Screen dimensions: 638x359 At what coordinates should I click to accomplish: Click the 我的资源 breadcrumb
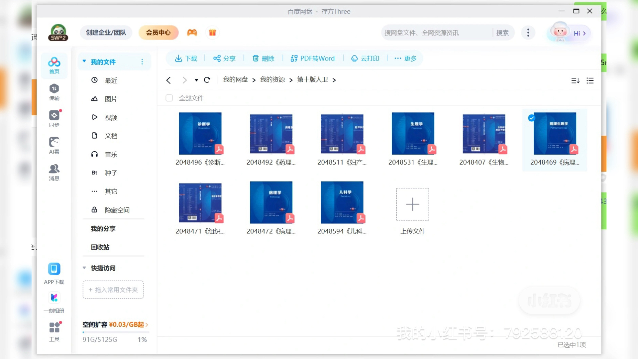[272, 79]
